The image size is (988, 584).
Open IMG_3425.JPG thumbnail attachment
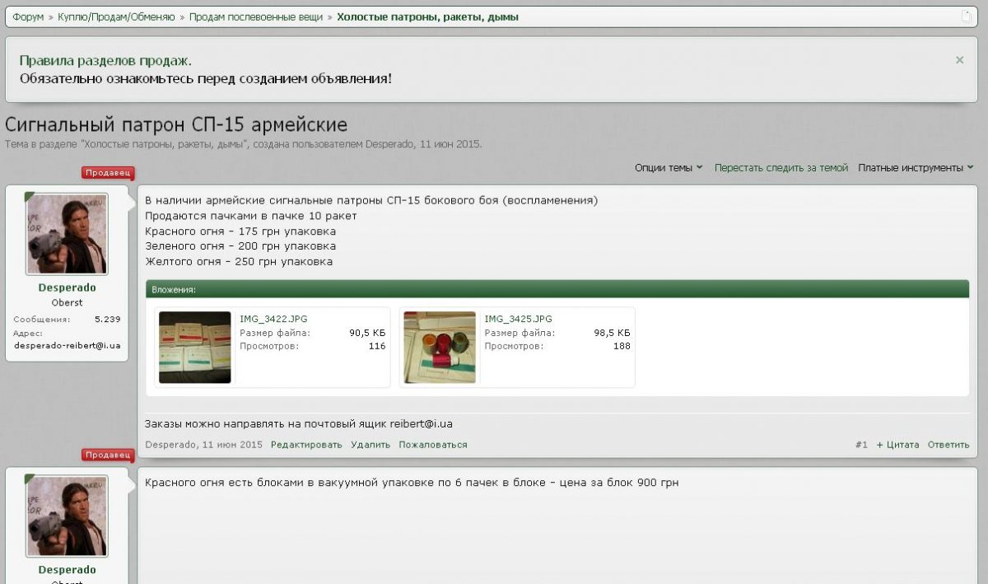(x=440, y=348)
